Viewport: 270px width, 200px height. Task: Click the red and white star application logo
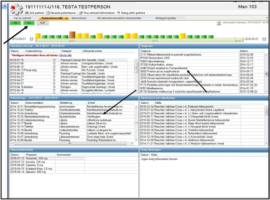coord(16,9)
